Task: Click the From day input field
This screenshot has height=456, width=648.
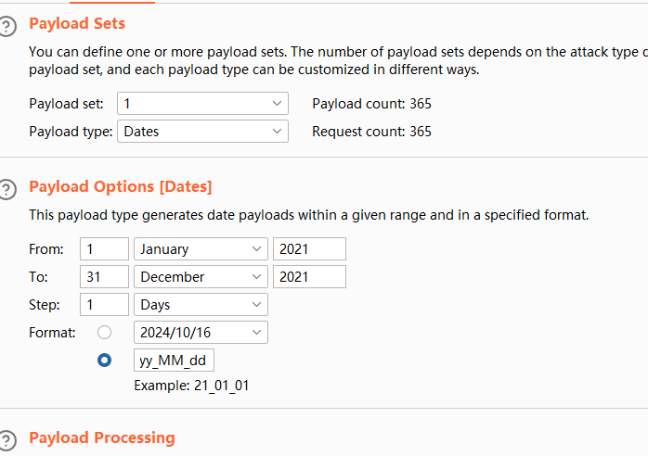Action: tap(104, 249)
